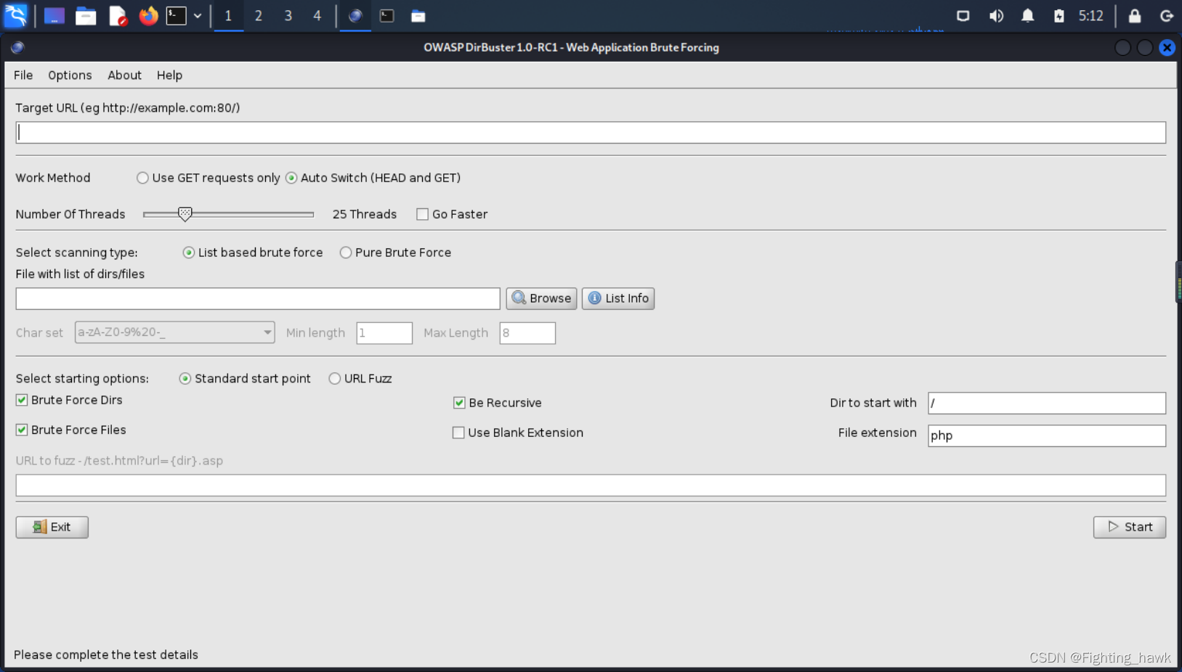This screenshot has width=1182, height=672.
Task: Click the URL to fuzz input field
Action: (x=591, y=485)
